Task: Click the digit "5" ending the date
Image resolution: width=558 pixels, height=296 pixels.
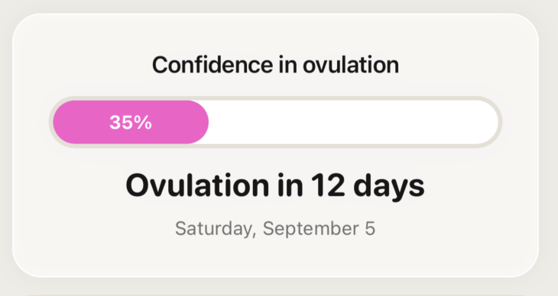Action: pos(370,228)
